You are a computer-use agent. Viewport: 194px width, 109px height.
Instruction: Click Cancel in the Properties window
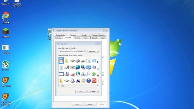(x=90, y=104)
